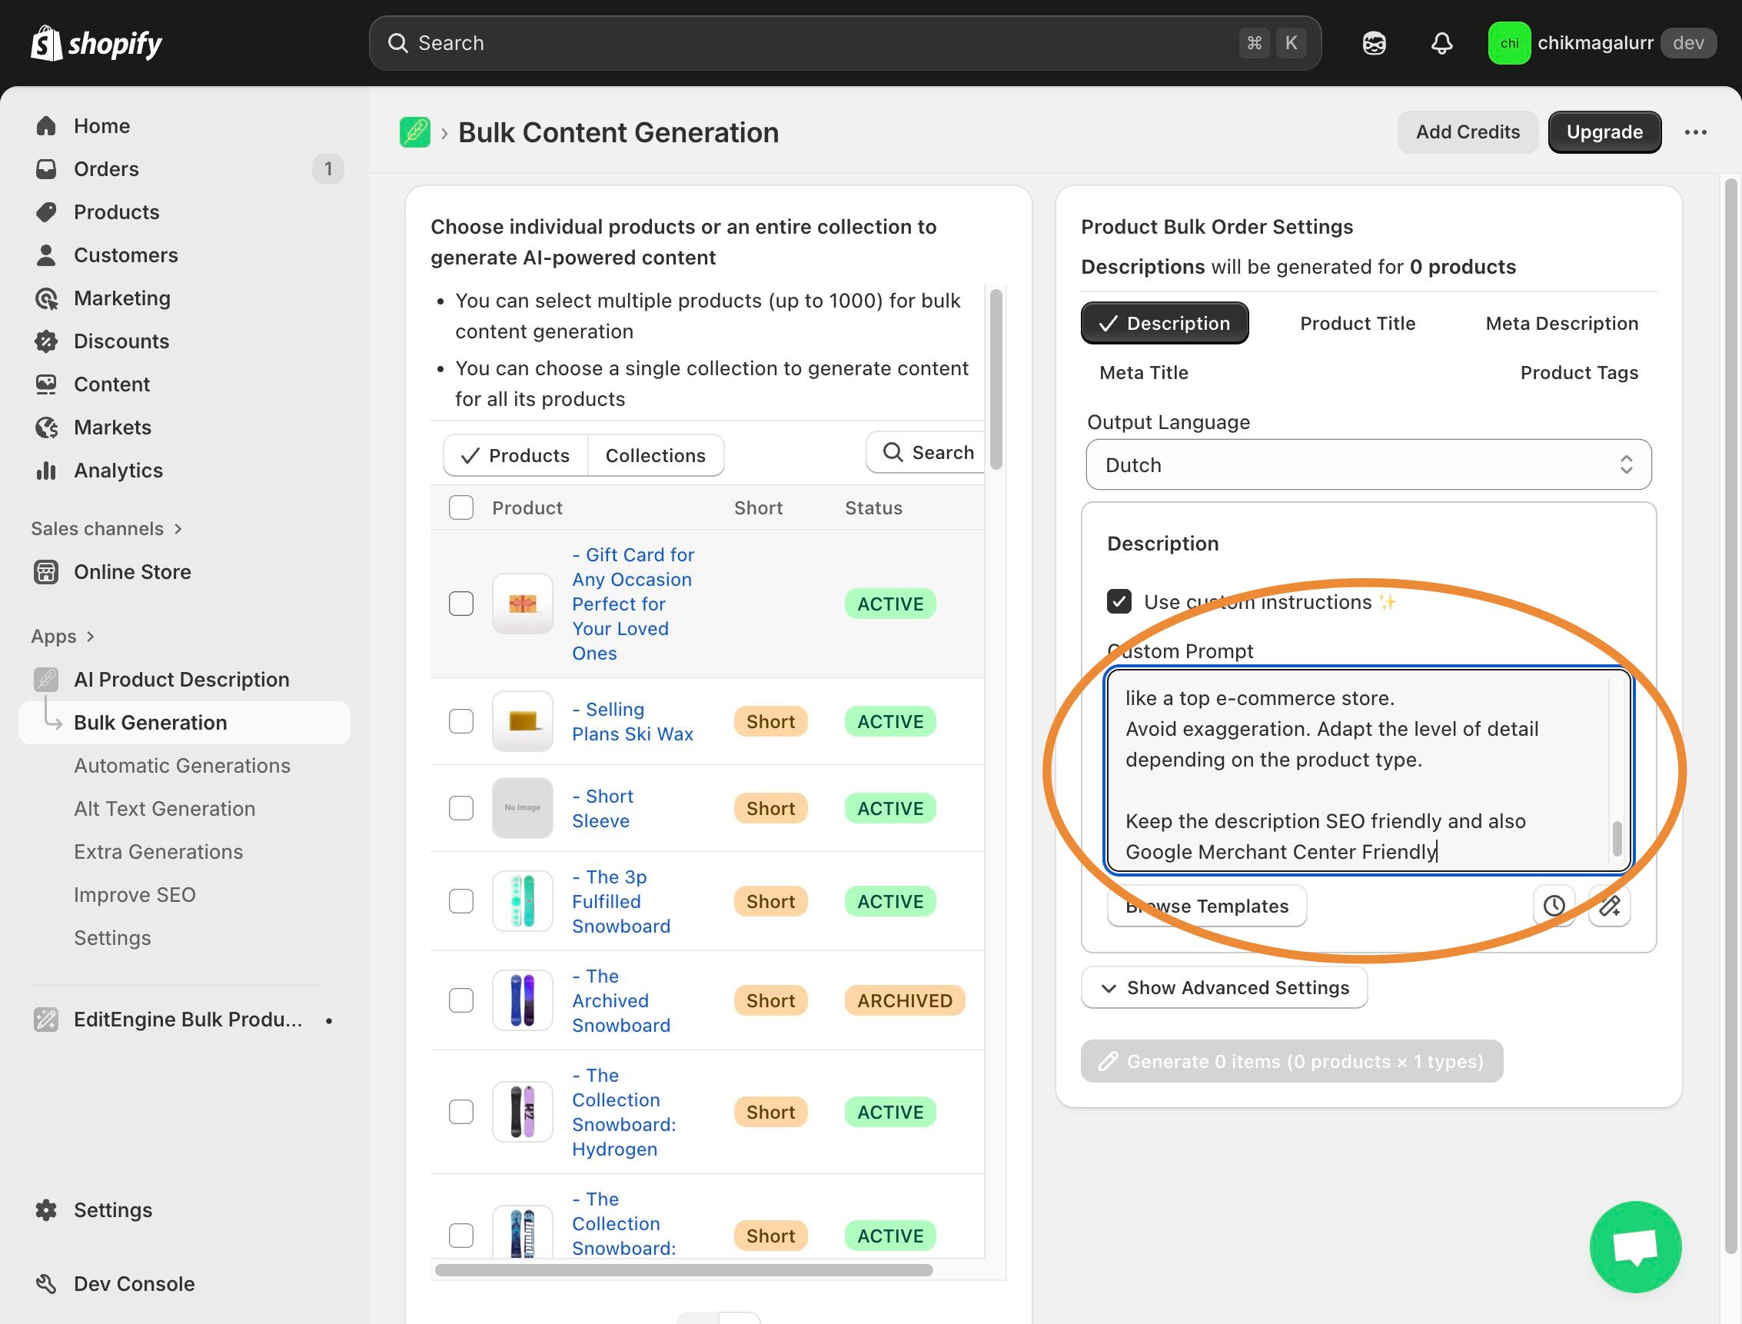This screenshot has width=1742, height=1324.
Task: Click the Shopify logo
Action: tap(96, 43)
